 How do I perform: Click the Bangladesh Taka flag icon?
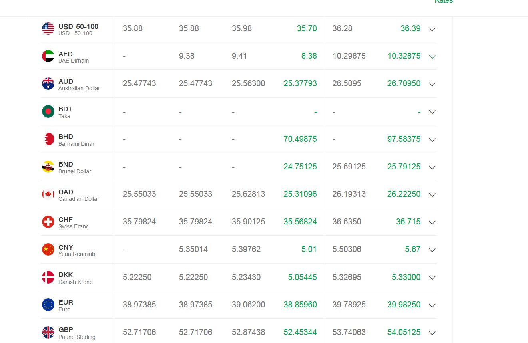pos(48,111)
